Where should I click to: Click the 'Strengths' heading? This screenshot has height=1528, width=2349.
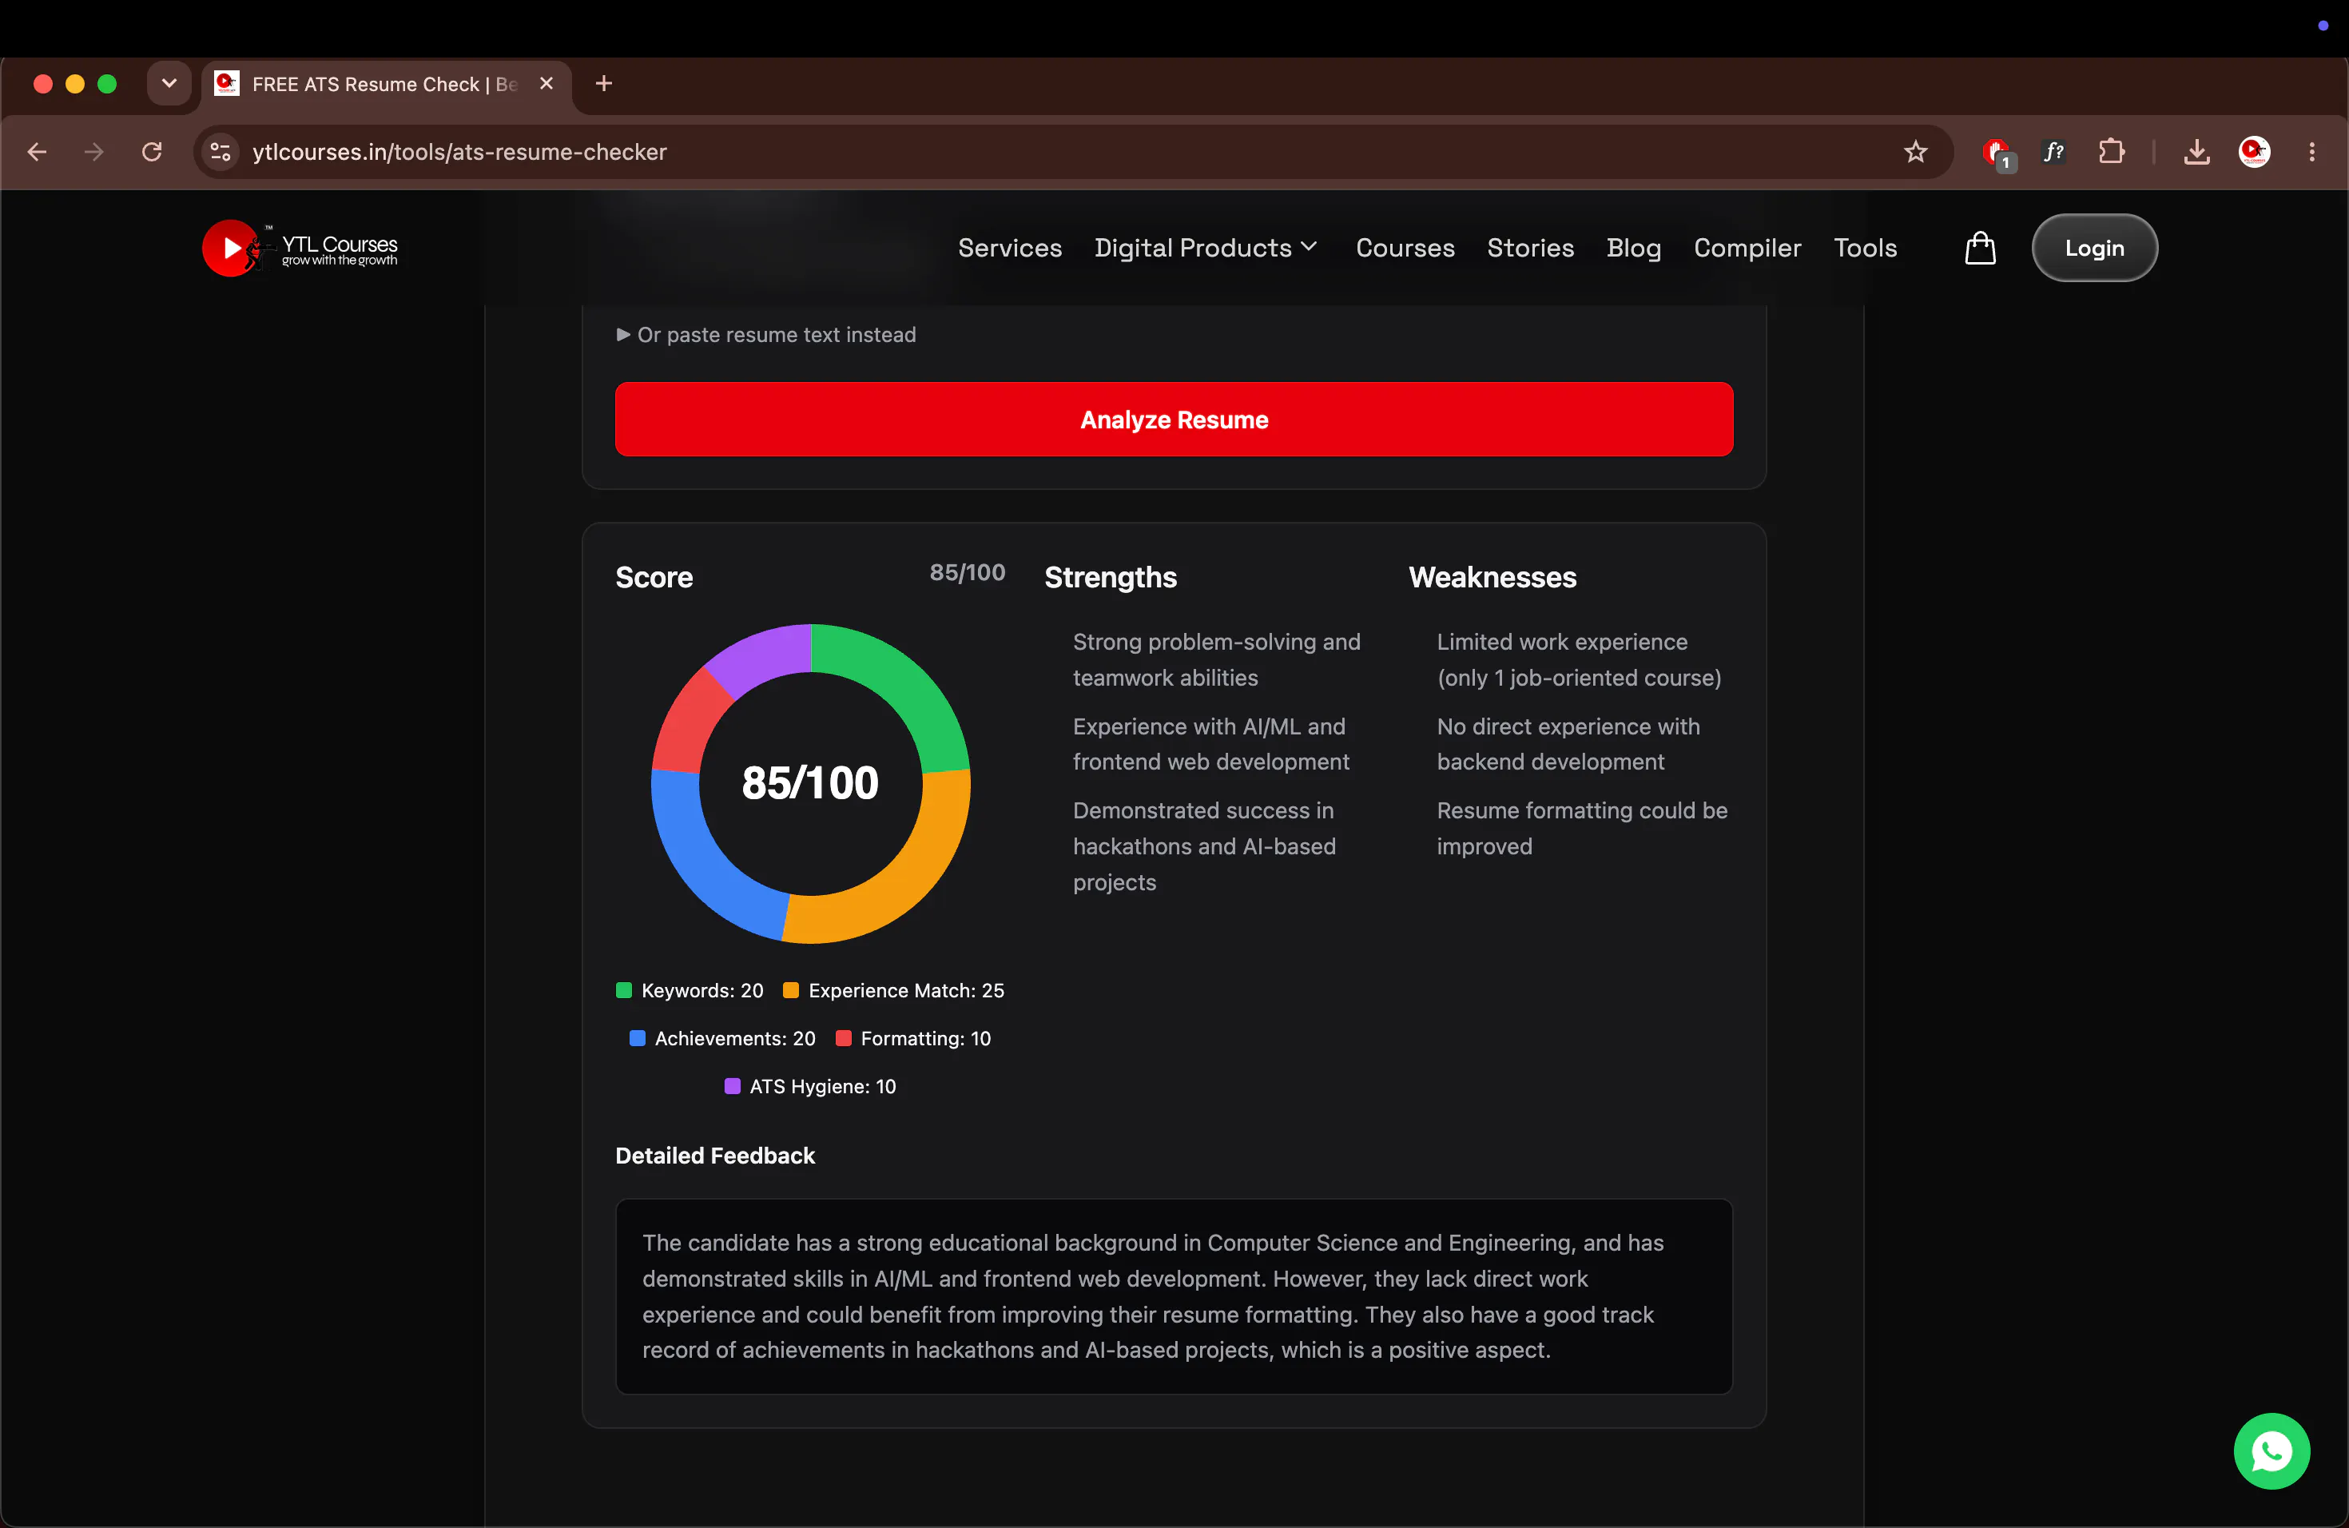pyautogui.click(x=1111, y=578)
